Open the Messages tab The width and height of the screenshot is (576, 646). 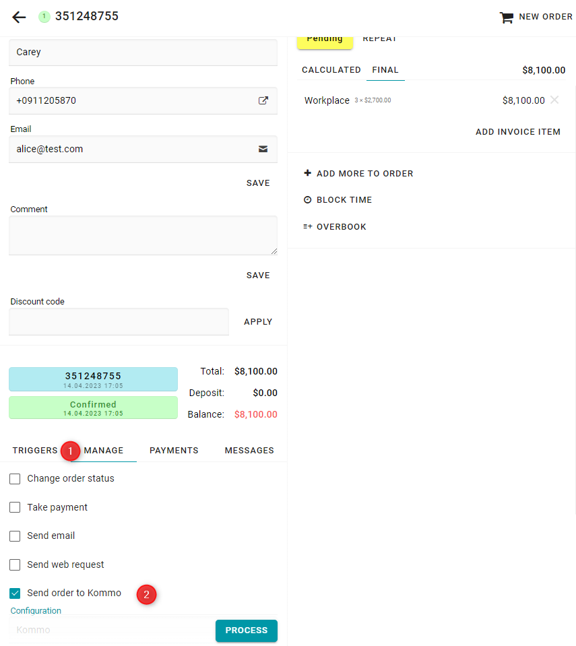249,450
